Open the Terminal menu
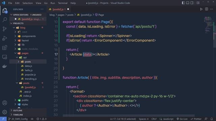The width and height of the screenshot is (216, 121). [x=63, y=3]
